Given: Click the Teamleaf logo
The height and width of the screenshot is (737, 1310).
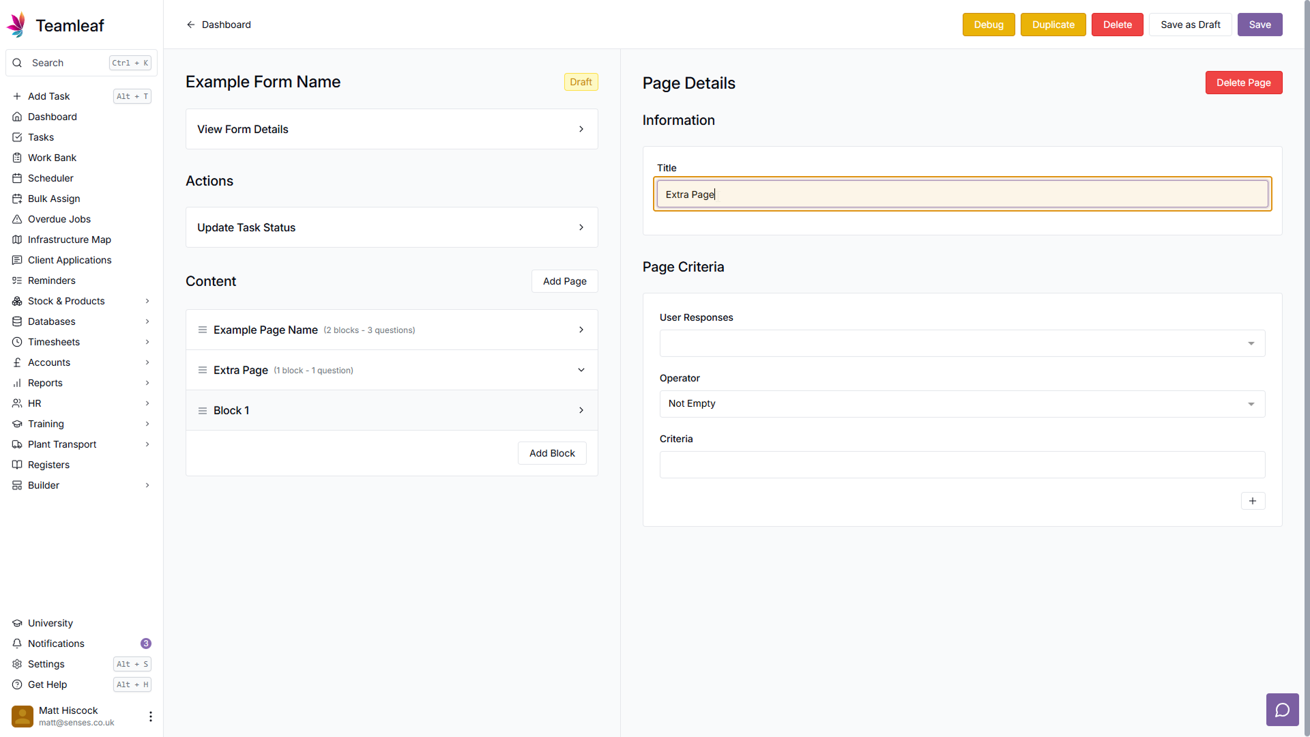Looking at the screenshot, I should (16, 25).
